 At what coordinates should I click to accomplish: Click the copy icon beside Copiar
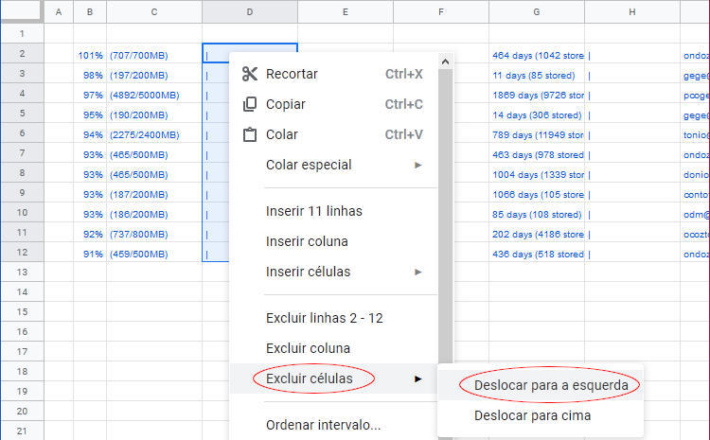250,104
